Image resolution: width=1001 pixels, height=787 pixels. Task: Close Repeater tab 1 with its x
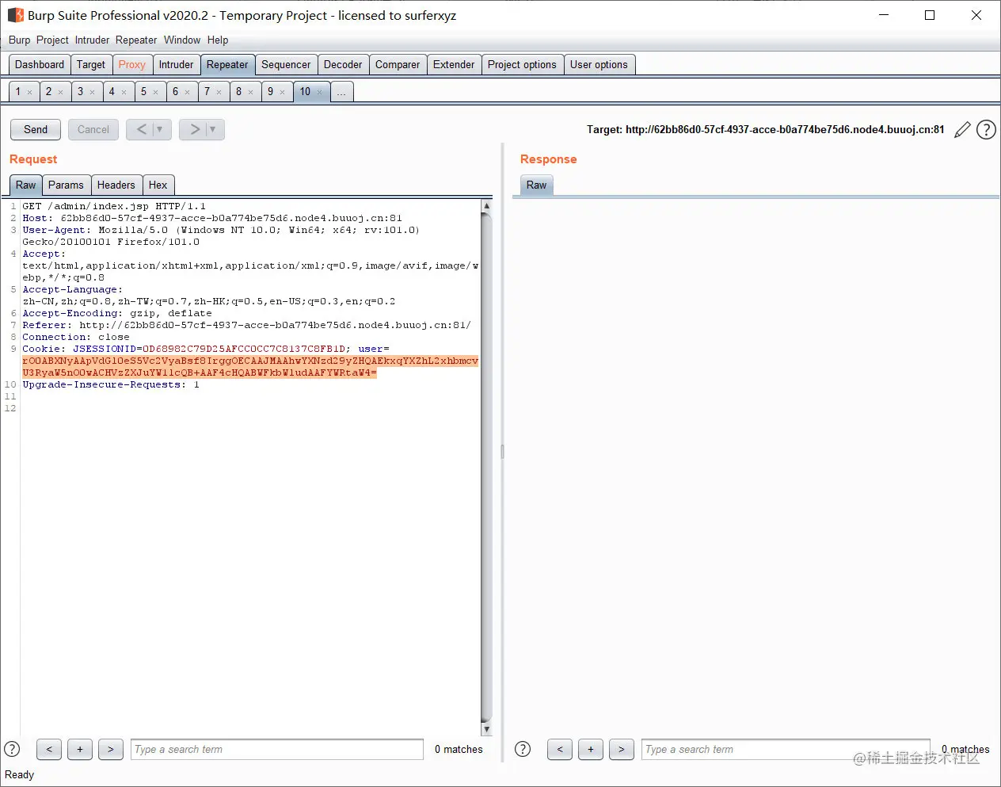point(30,93)
